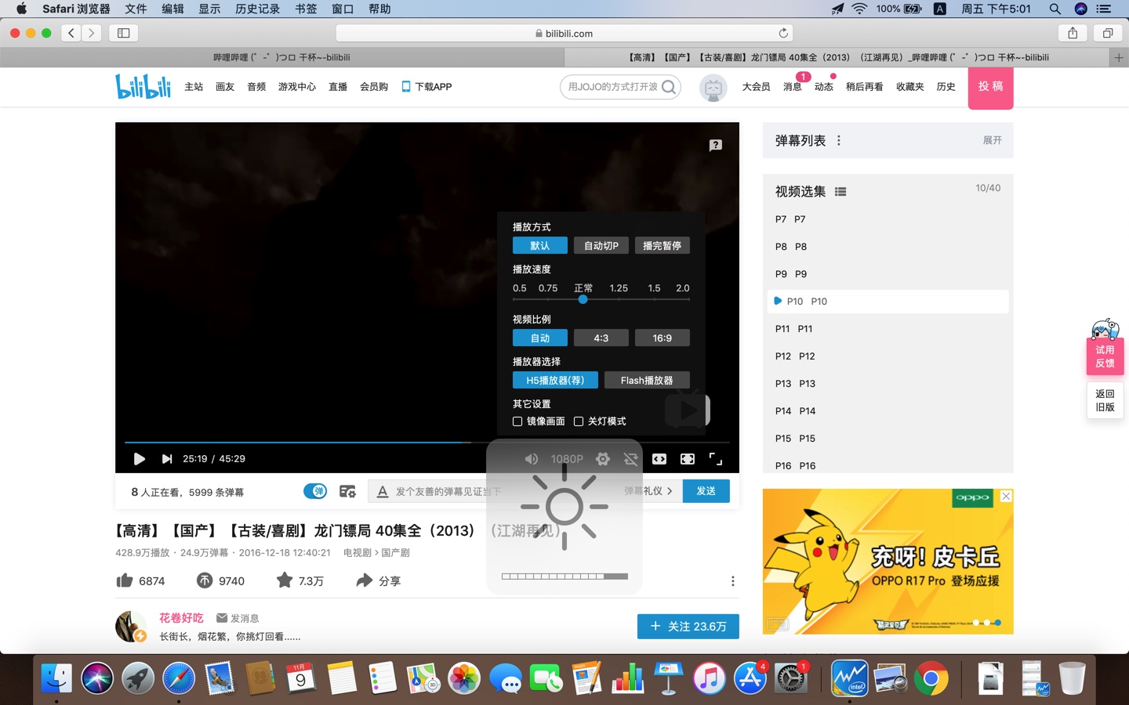The width and height of the screenshot is (1129, 705).
Task: Click the search magnifier in bilibili header
Action: (x=669, y=87)
